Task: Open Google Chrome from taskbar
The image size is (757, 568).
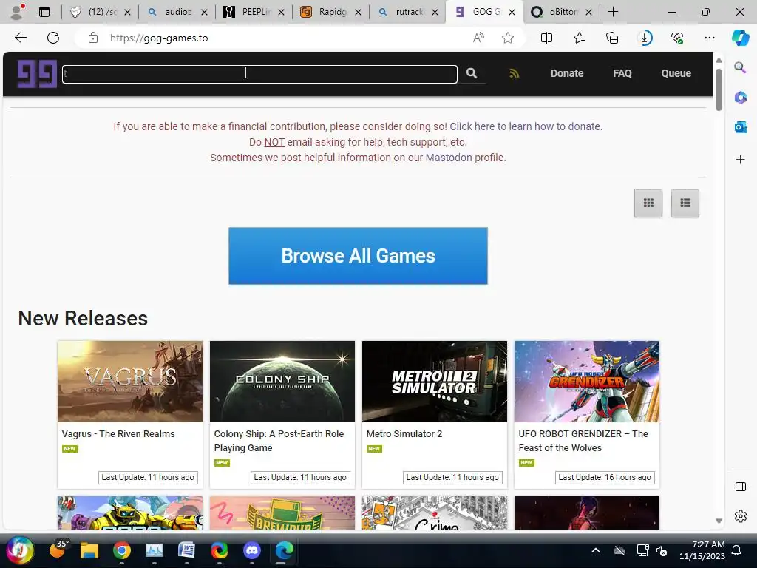Action: point(122,550)
